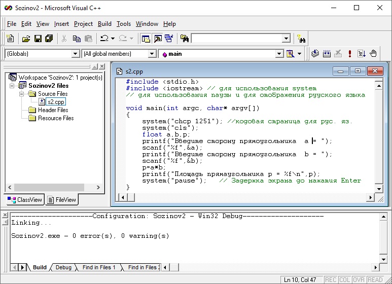
Task: Close the workspace panel with its X
Action: [x=102, y=66]
